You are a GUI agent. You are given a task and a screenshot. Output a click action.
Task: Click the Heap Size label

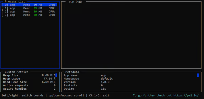click(x=11, y=75)
